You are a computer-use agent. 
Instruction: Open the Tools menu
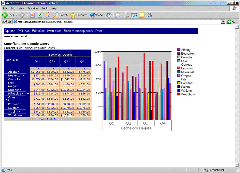pos(45,8)
